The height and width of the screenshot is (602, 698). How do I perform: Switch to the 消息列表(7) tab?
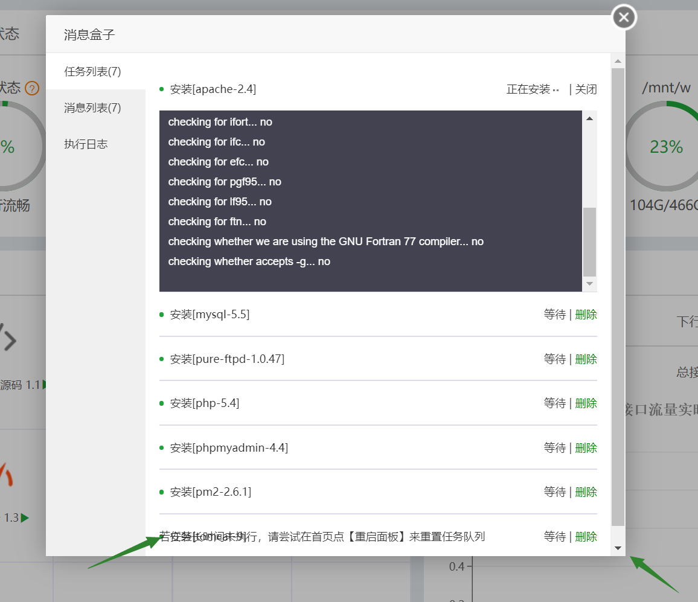coord(92,108)
